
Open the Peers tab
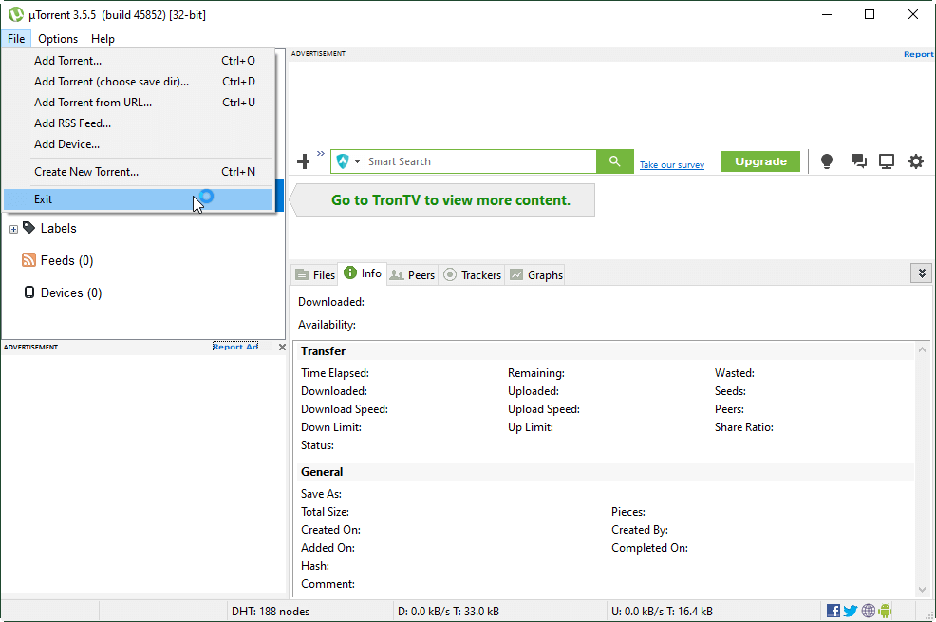[x=413, y=274]
